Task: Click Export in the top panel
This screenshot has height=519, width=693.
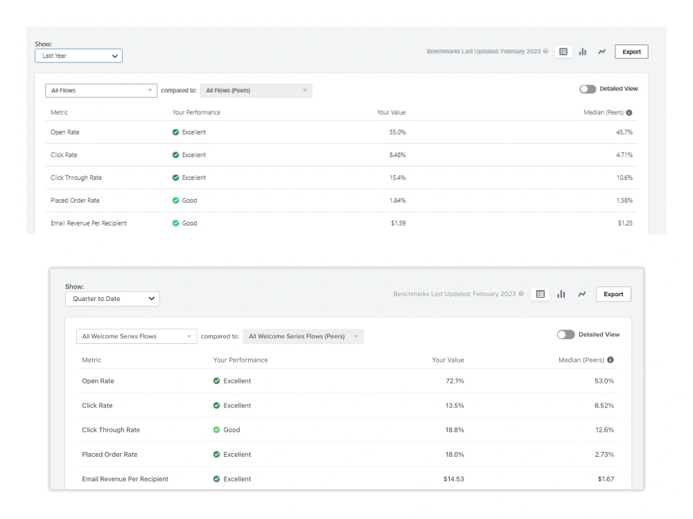Action: (x=631, y=51)
